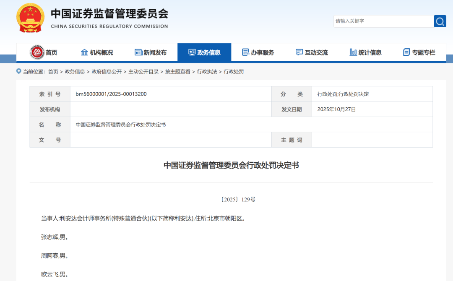Click the 首页 breadcrumb link
The image size is (453, 281).
53,72
